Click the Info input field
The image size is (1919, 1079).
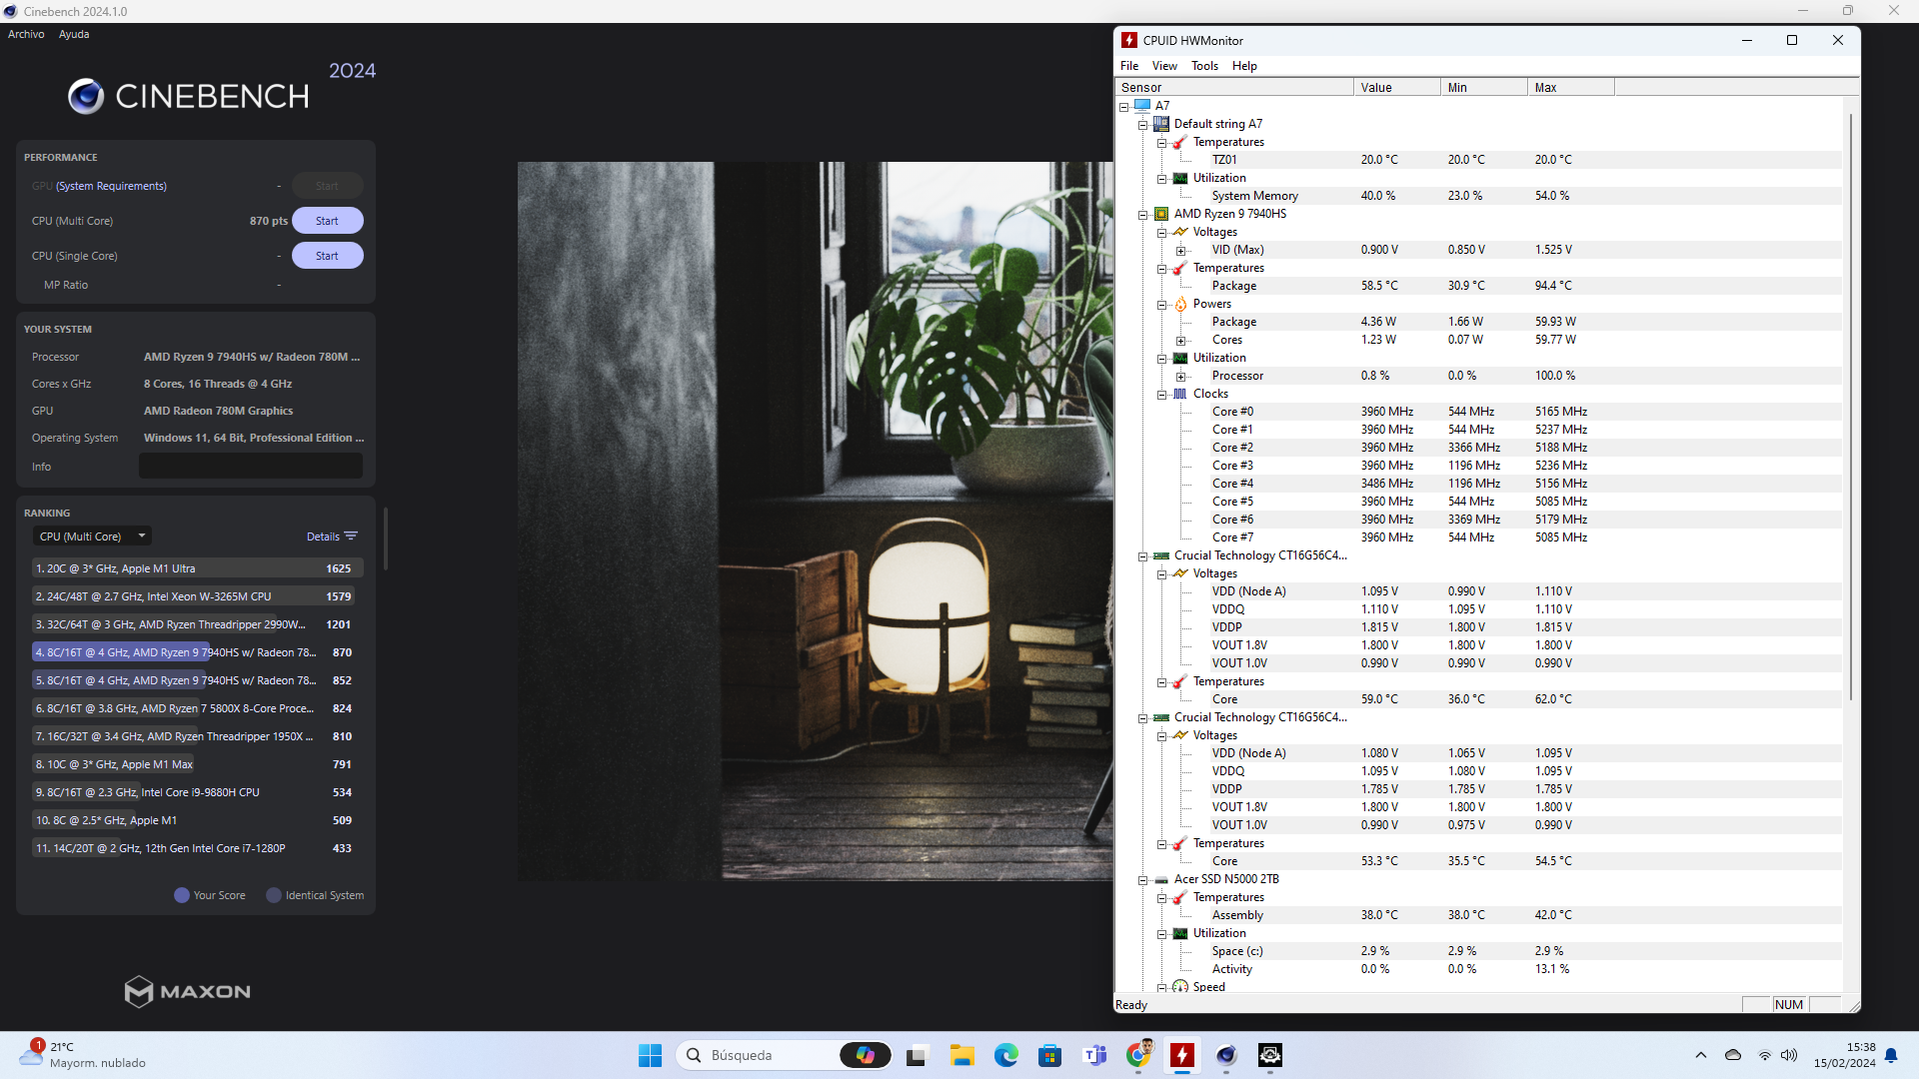click(x=251, y=466)
